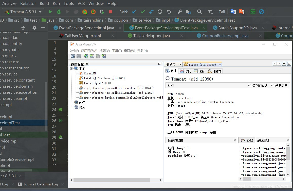
Task: Click the search magnifier icon in toolbar
Action: click(x=199, y=12)
